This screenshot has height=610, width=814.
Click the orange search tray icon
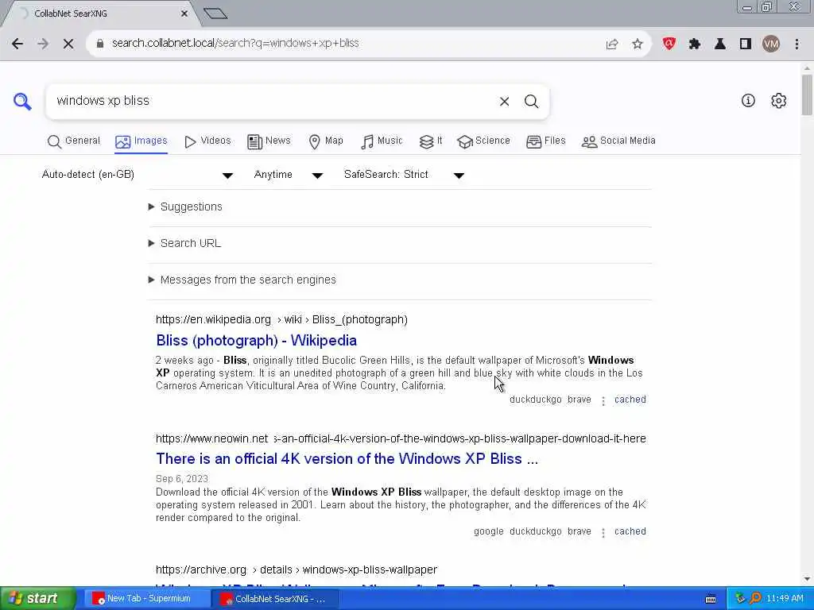(x=755, y=598)
